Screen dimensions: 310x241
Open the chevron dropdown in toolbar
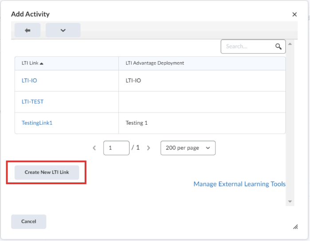(x=63, y=30)
